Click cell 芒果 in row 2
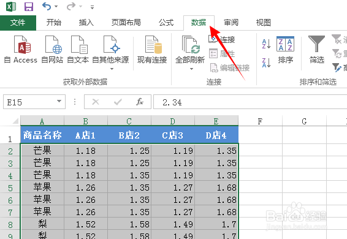 coord(42,151)
